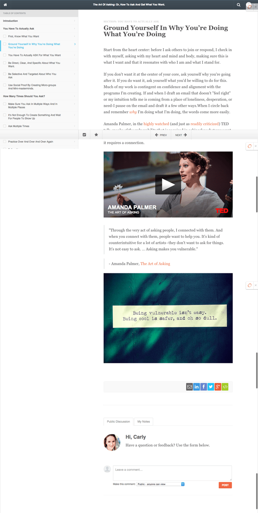258x513 pixels.
Task: Open search with the magnifier icon
Action: tap(239, 5)
